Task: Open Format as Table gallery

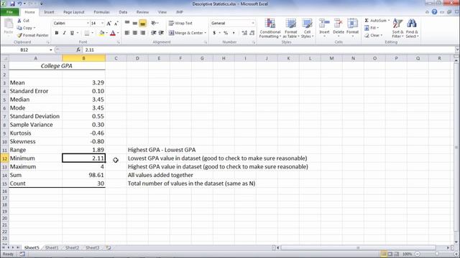Action: (290, 28)
